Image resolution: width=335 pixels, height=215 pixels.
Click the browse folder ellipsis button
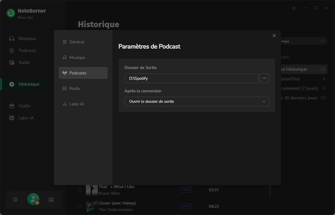pyautogui.click(x=264, y=78)
